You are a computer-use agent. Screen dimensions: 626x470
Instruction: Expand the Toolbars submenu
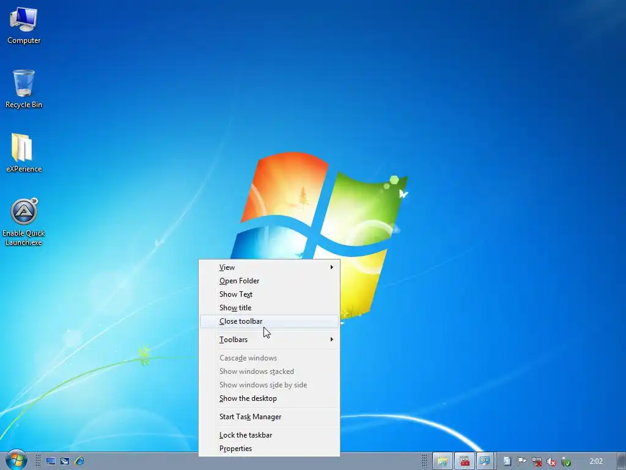269,340
